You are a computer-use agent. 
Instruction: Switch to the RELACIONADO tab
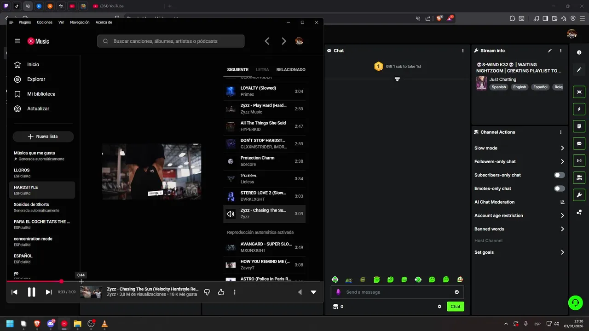[x=291, y=70]
